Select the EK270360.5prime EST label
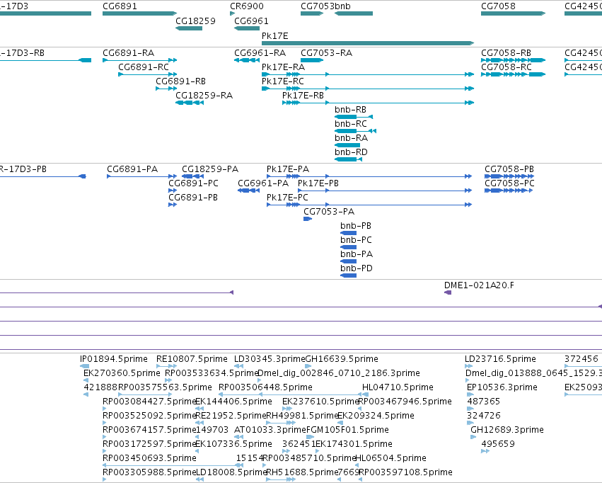 click(122, 373)
